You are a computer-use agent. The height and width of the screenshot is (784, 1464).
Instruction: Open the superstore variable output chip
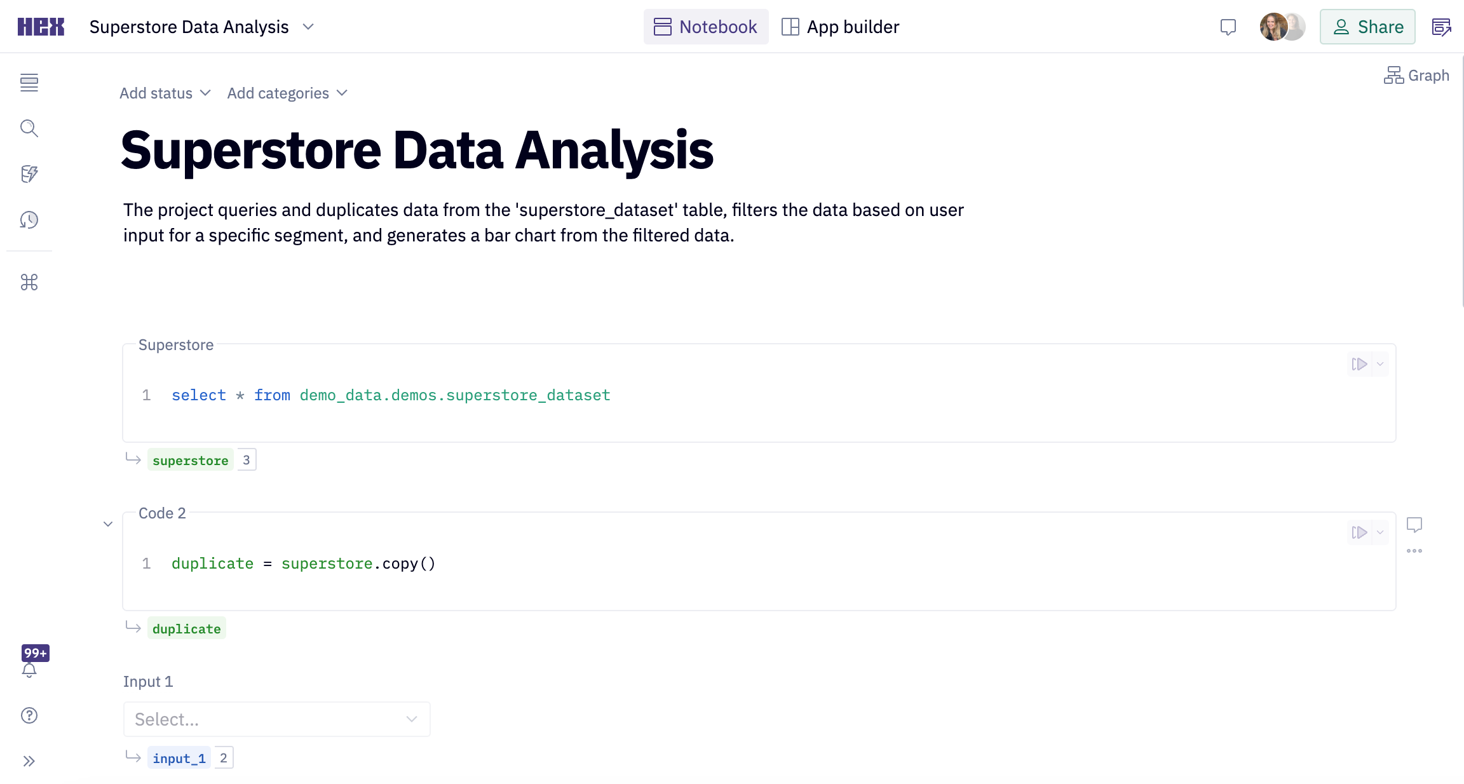(190, 459)
